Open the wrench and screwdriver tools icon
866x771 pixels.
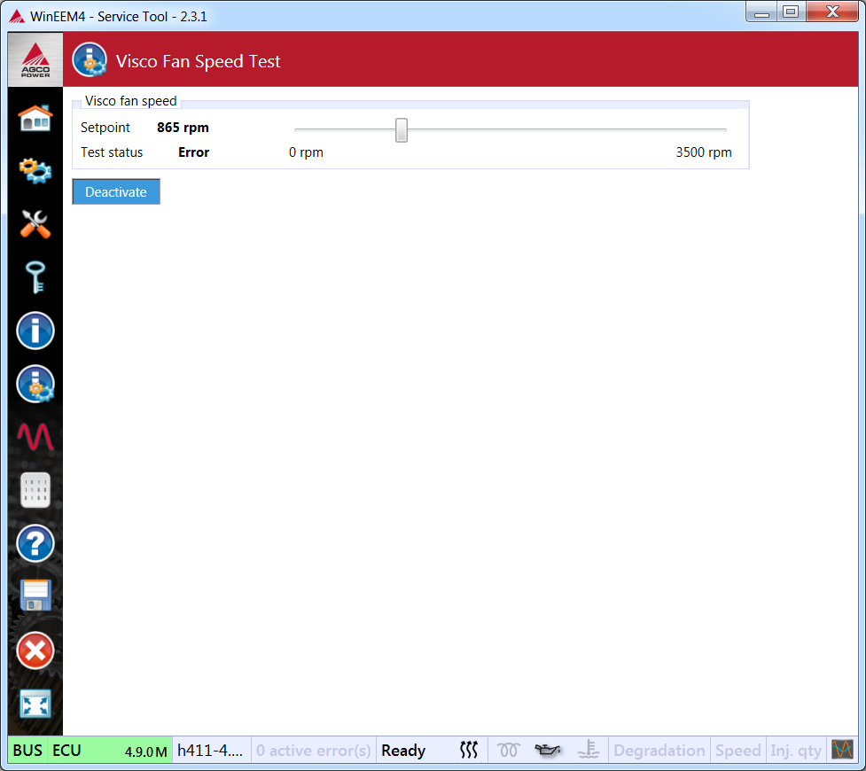(x=35, y=224)
